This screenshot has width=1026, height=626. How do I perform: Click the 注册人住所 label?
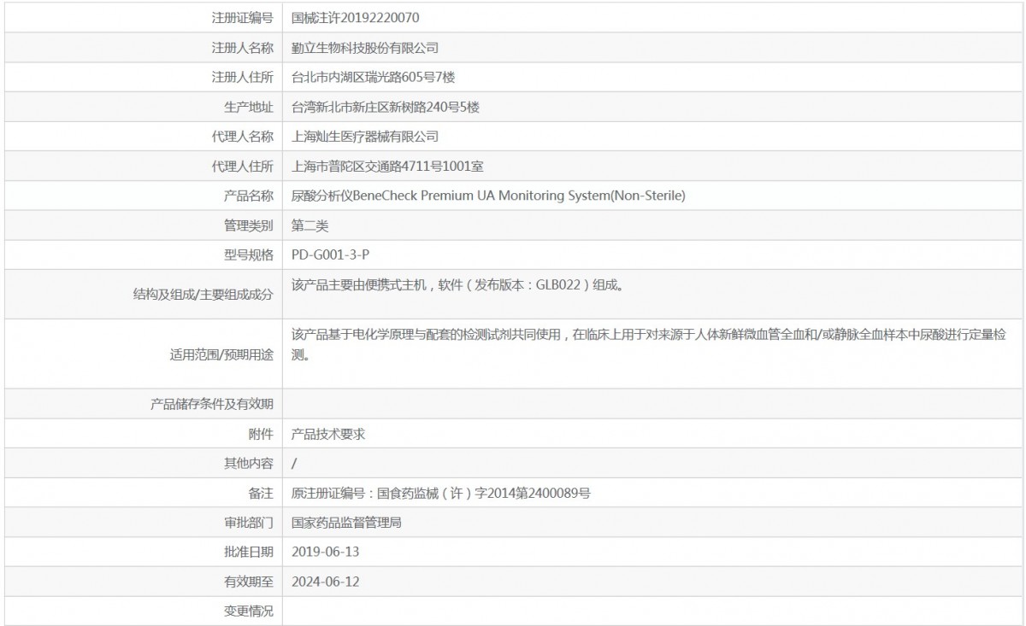click(243, 77)
